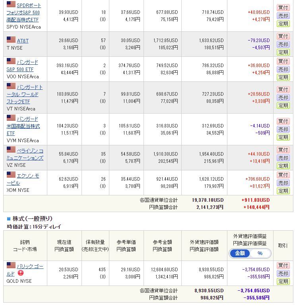Image resolution: width=295 pixels, height=307 pixels.
Task: Open the Vanguard US high dividend ETF link
Action: [23, 126]
